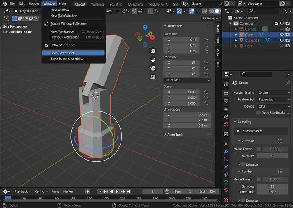Open Object Data green triangle icon
The width and height of the screenshot is (293, 208).
pyautogui.click(x=226, y=182)
